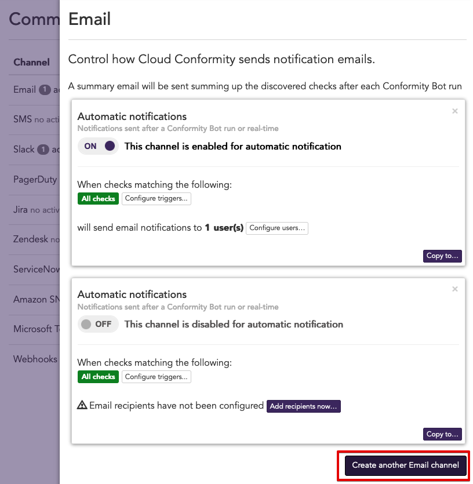
Task: Select Email in the channel sidebar
Action: (x=34, y=89)
